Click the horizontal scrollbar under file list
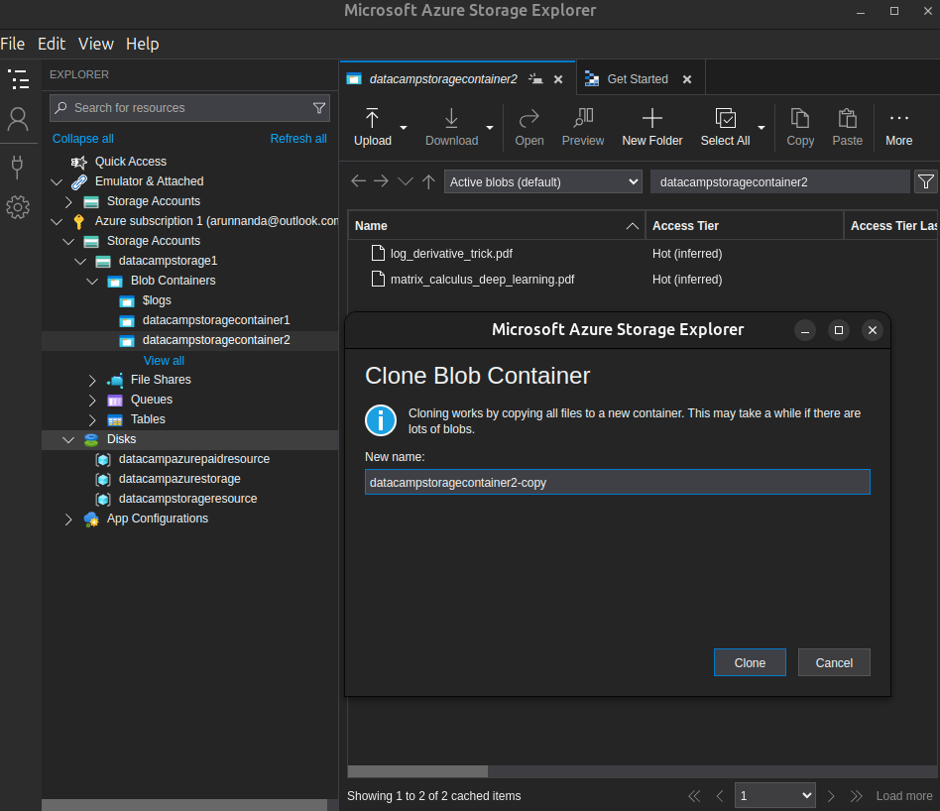 [x=417, y=771]
